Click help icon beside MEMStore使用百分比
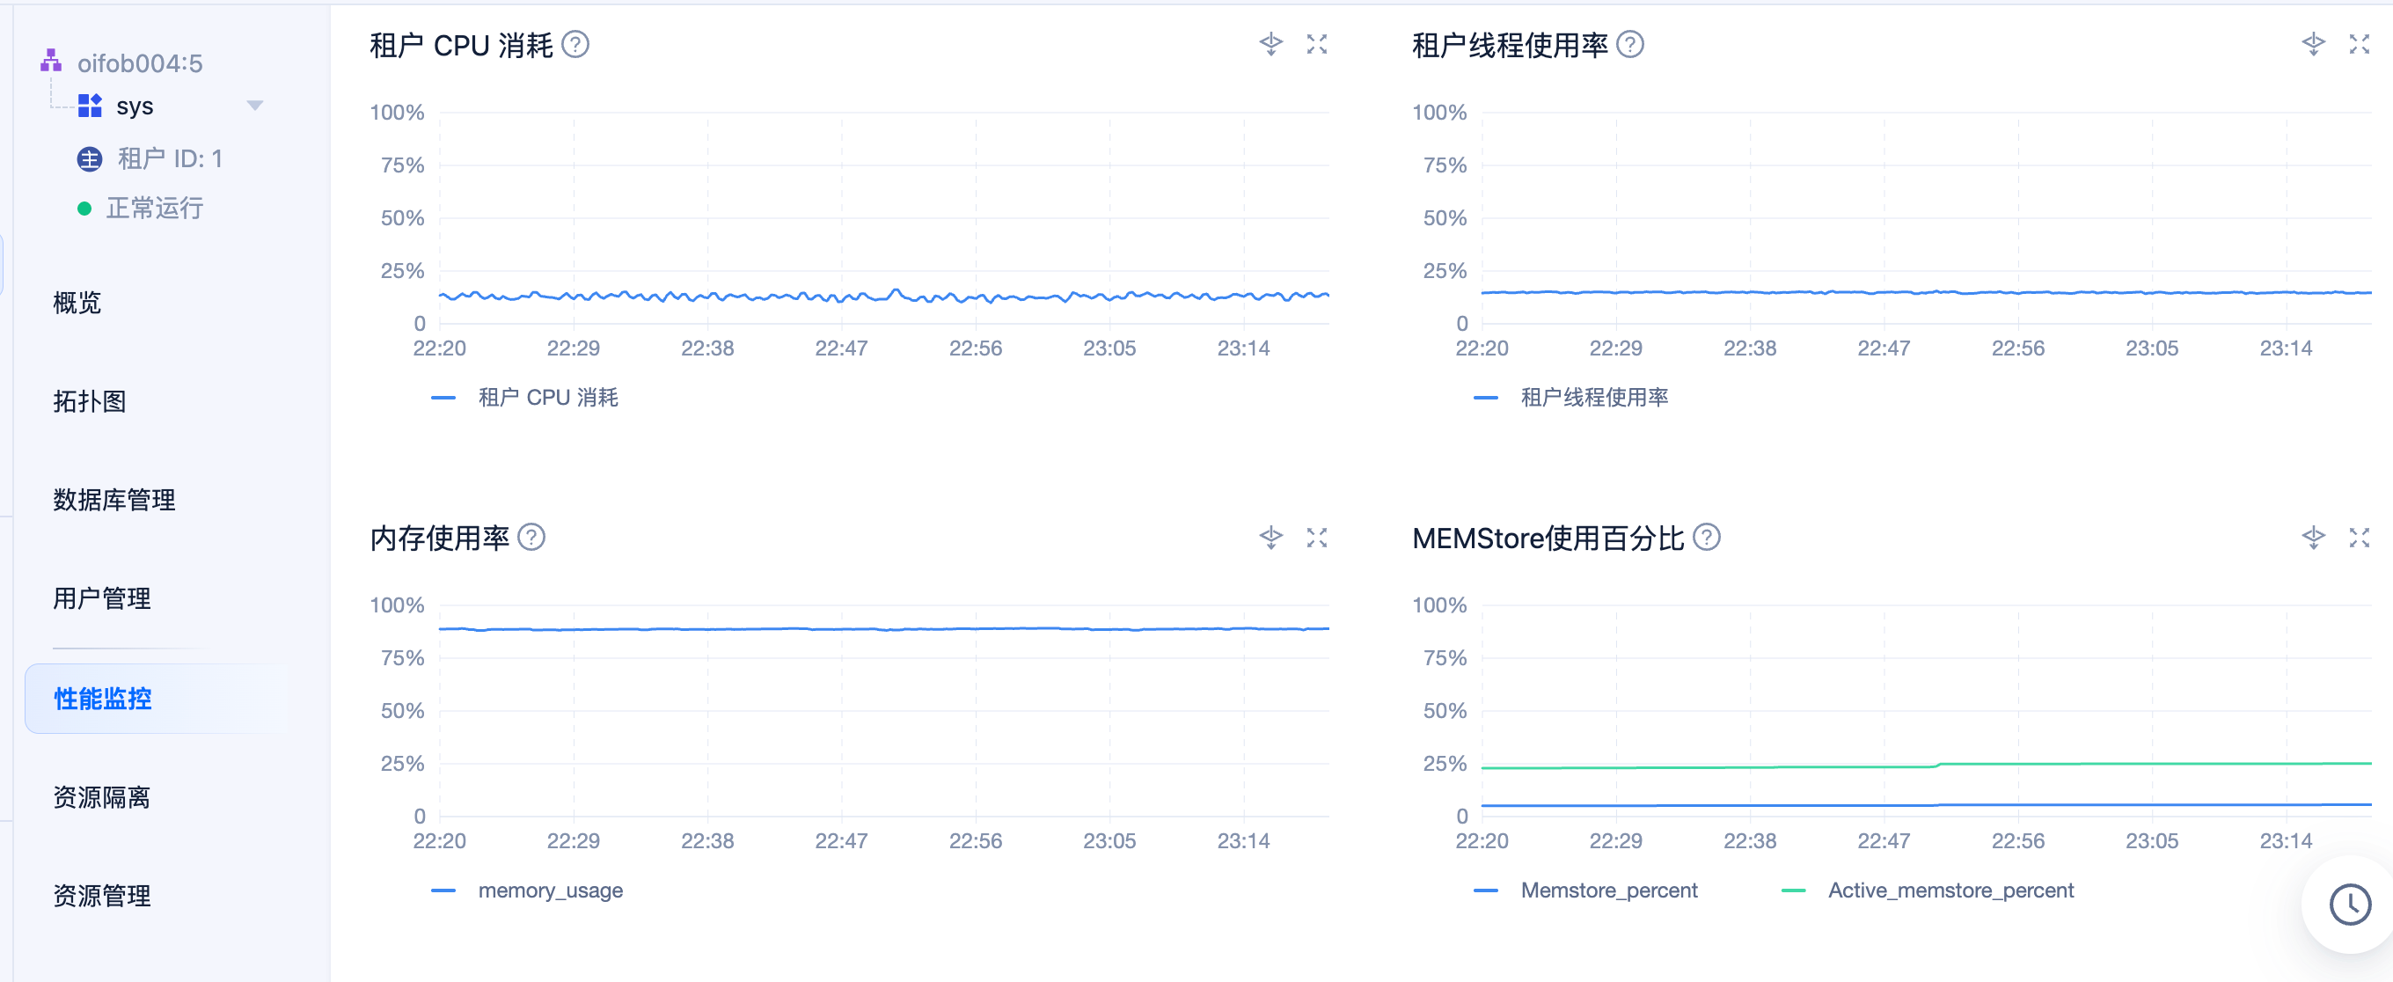Screen dimensions: 2393x982 pyautogui.click(x=1707, y=537)
